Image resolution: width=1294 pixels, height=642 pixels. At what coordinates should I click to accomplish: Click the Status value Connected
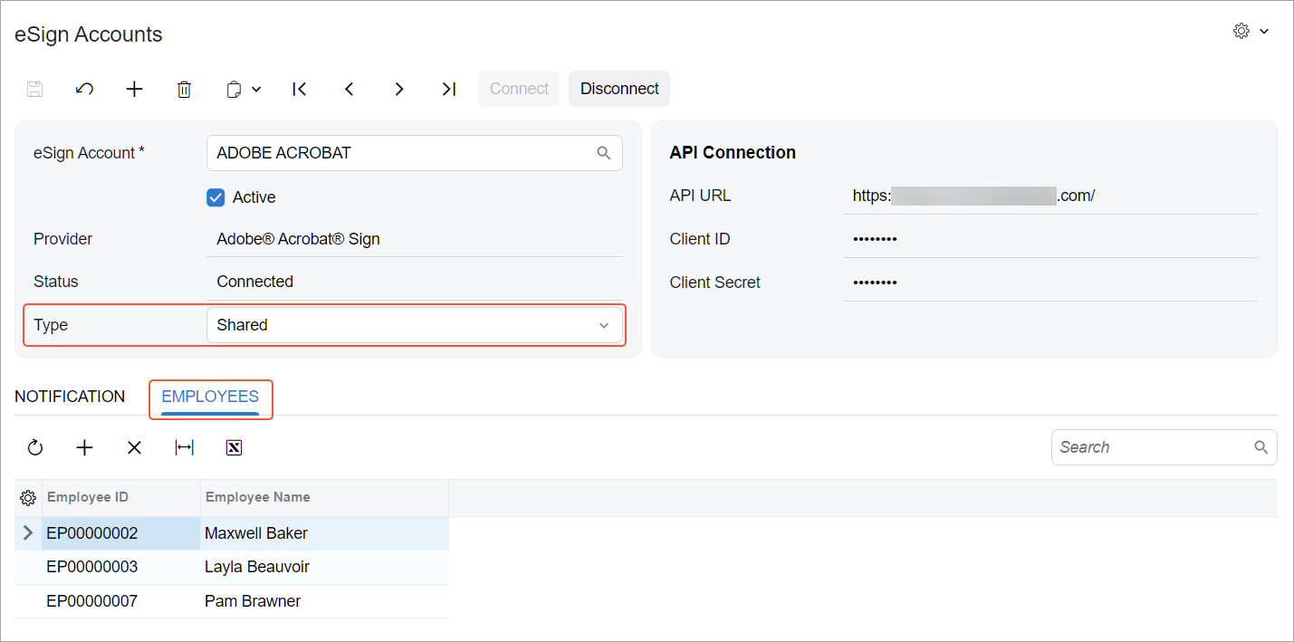(254, 282)
